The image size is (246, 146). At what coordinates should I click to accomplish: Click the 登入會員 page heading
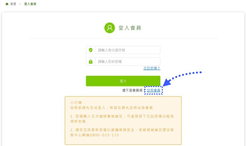click(130, 28)
